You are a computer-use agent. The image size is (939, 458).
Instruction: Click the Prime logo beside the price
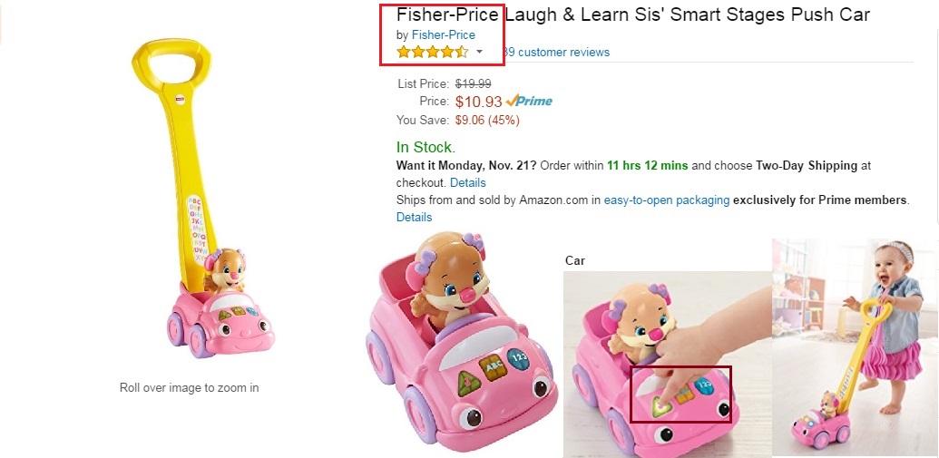click(x=529, y=102)
